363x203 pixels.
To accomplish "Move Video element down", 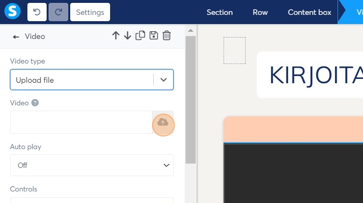I will click(x=127, y=36).
